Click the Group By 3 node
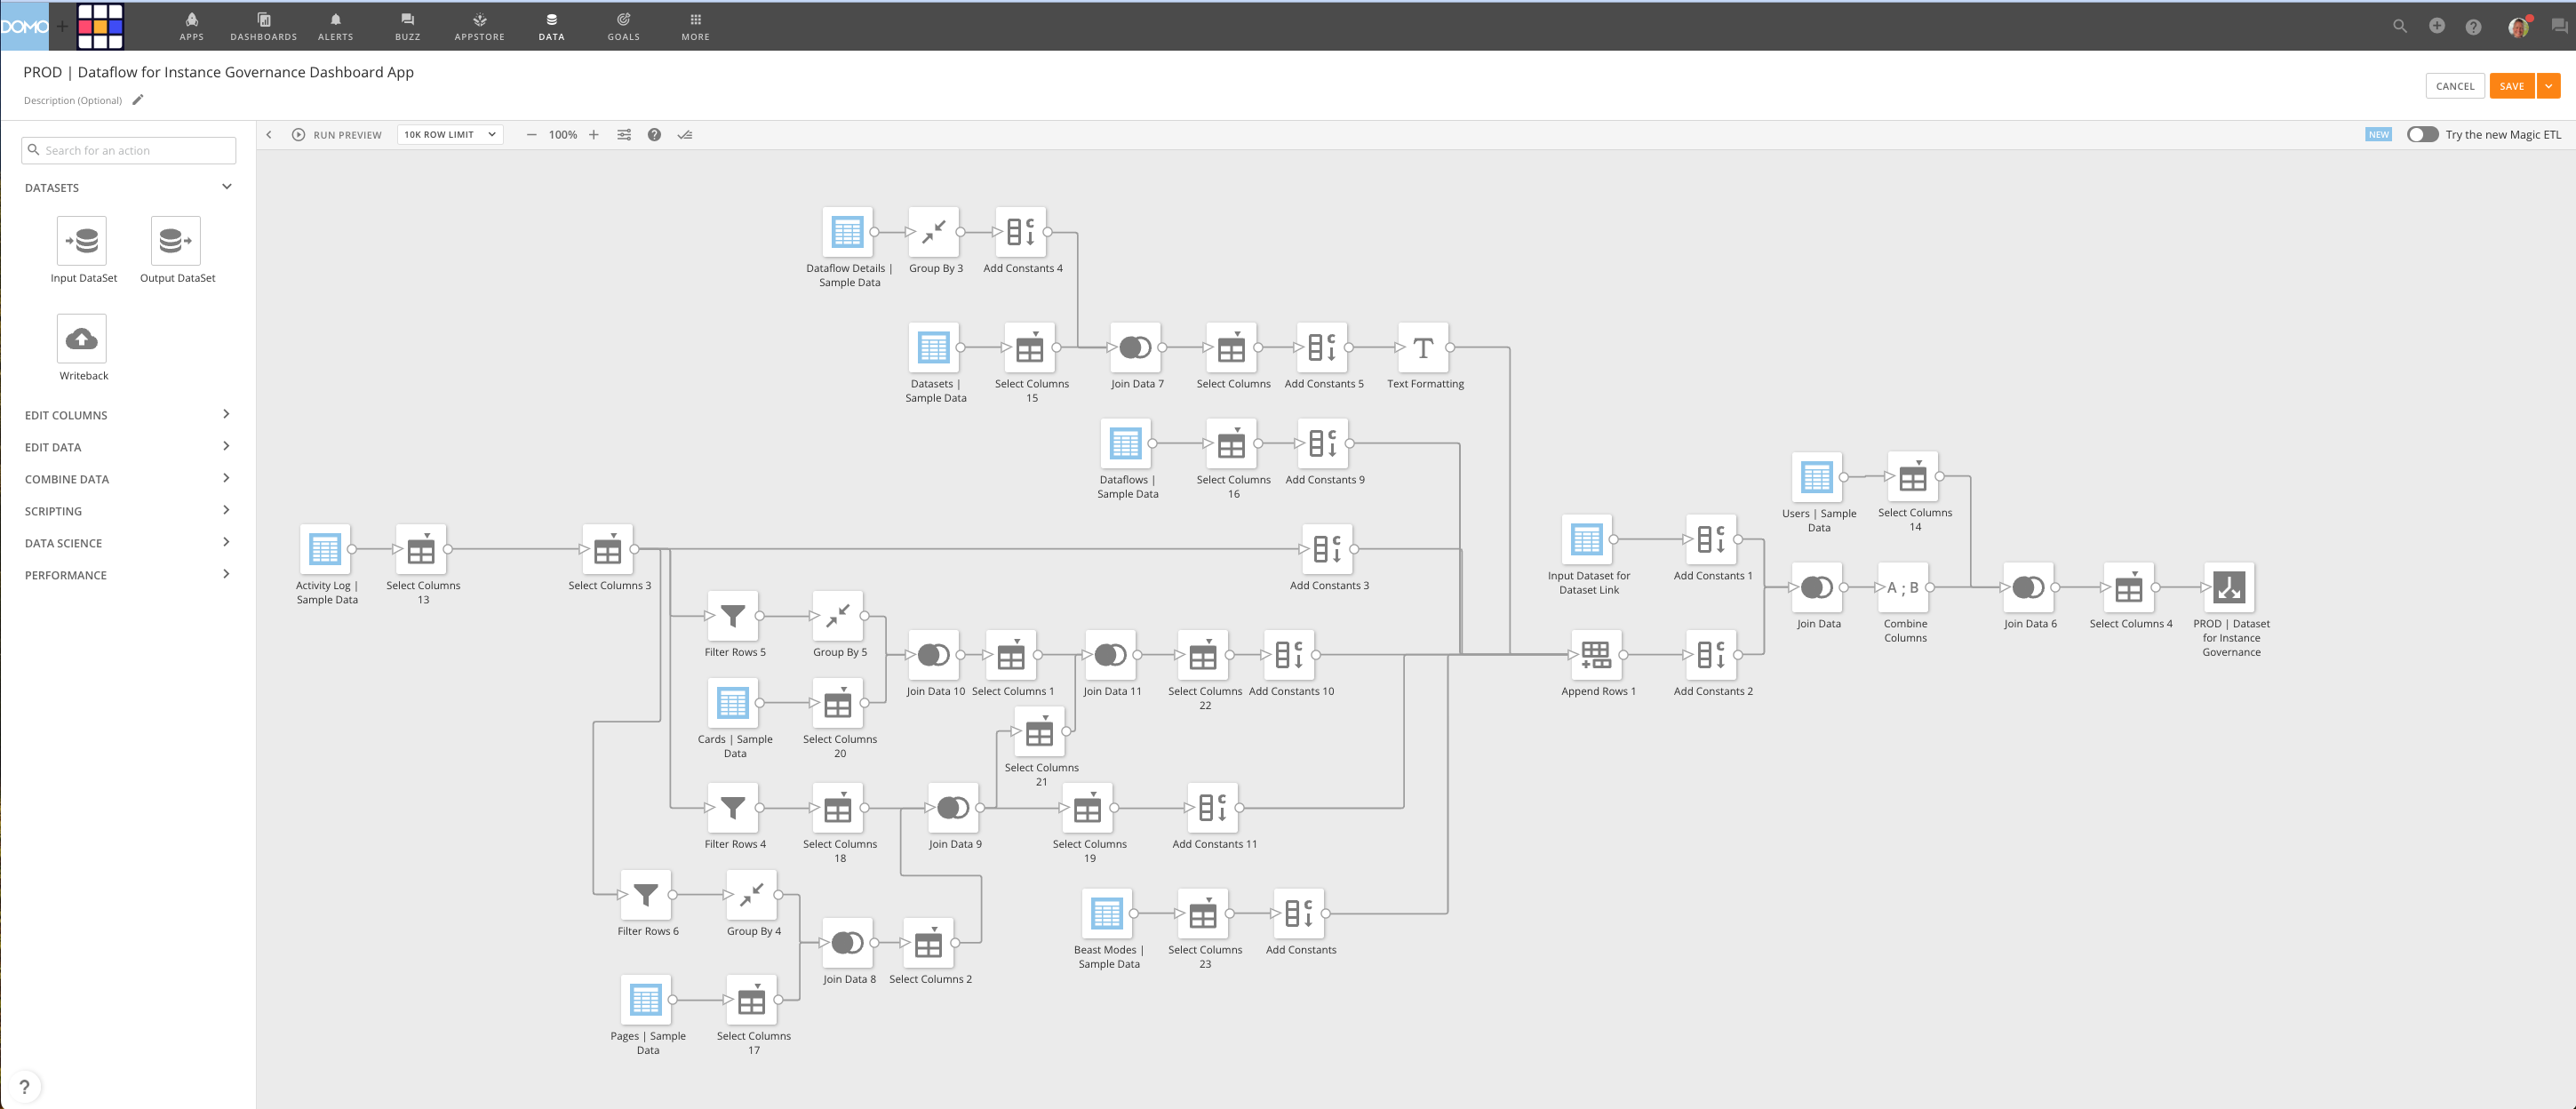This screenshot has width=2576, height=1109. pos(934,232)
